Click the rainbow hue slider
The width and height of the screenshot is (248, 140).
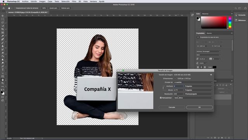pos(230,23)
